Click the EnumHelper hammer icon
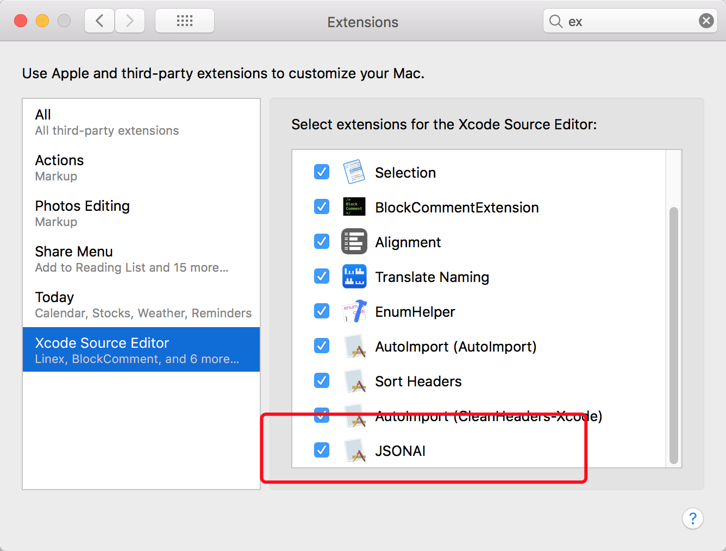This screenshot has width=726, height=551. tap(354, 311)
